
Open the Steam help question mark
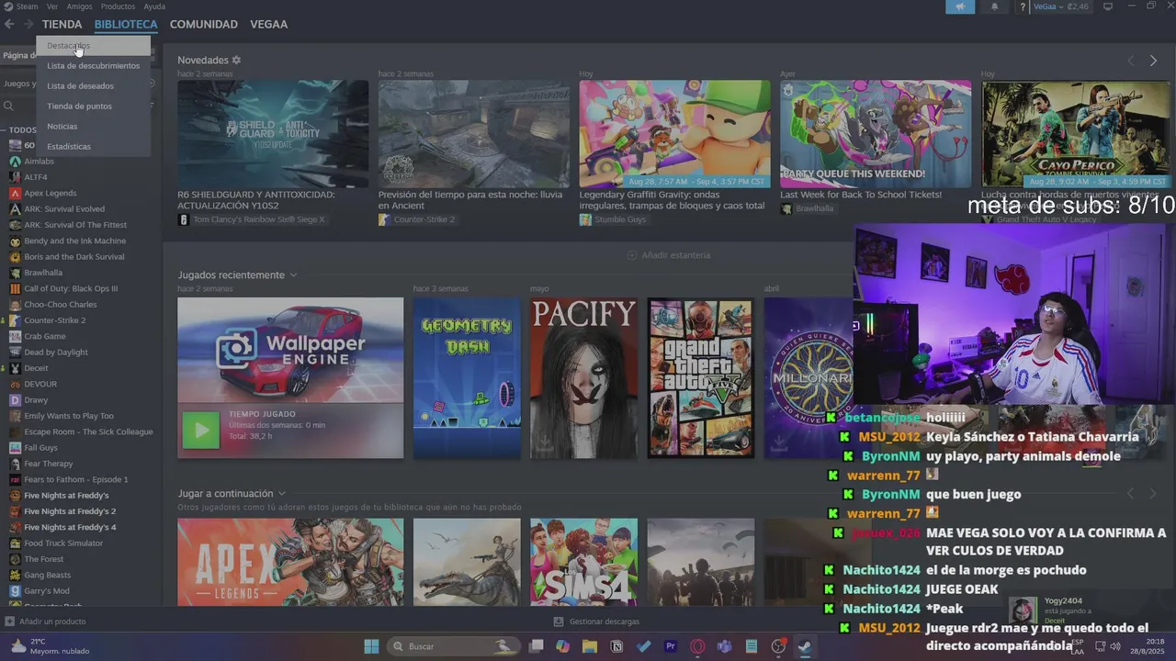pos(1023,7)
